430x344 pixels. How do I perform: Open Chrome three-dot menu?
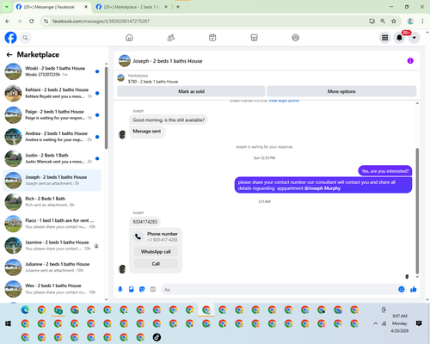pyautogui.click(x=422, y=21)
